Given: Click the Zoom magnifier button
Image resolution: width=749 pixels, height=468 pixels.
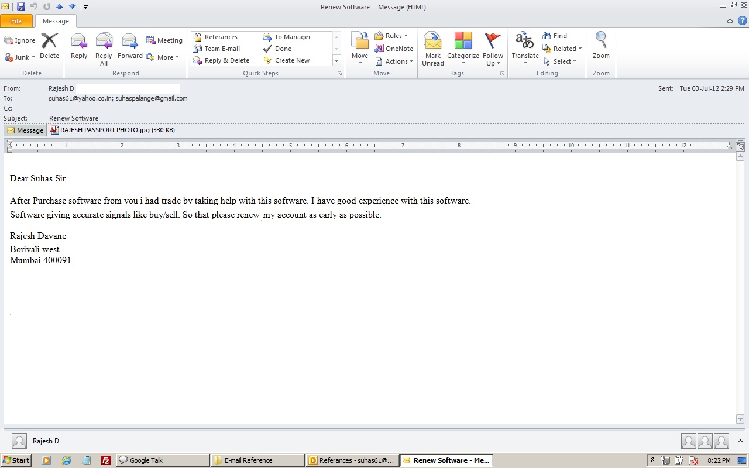Looking at the screenshot, I should coord(601,46).
